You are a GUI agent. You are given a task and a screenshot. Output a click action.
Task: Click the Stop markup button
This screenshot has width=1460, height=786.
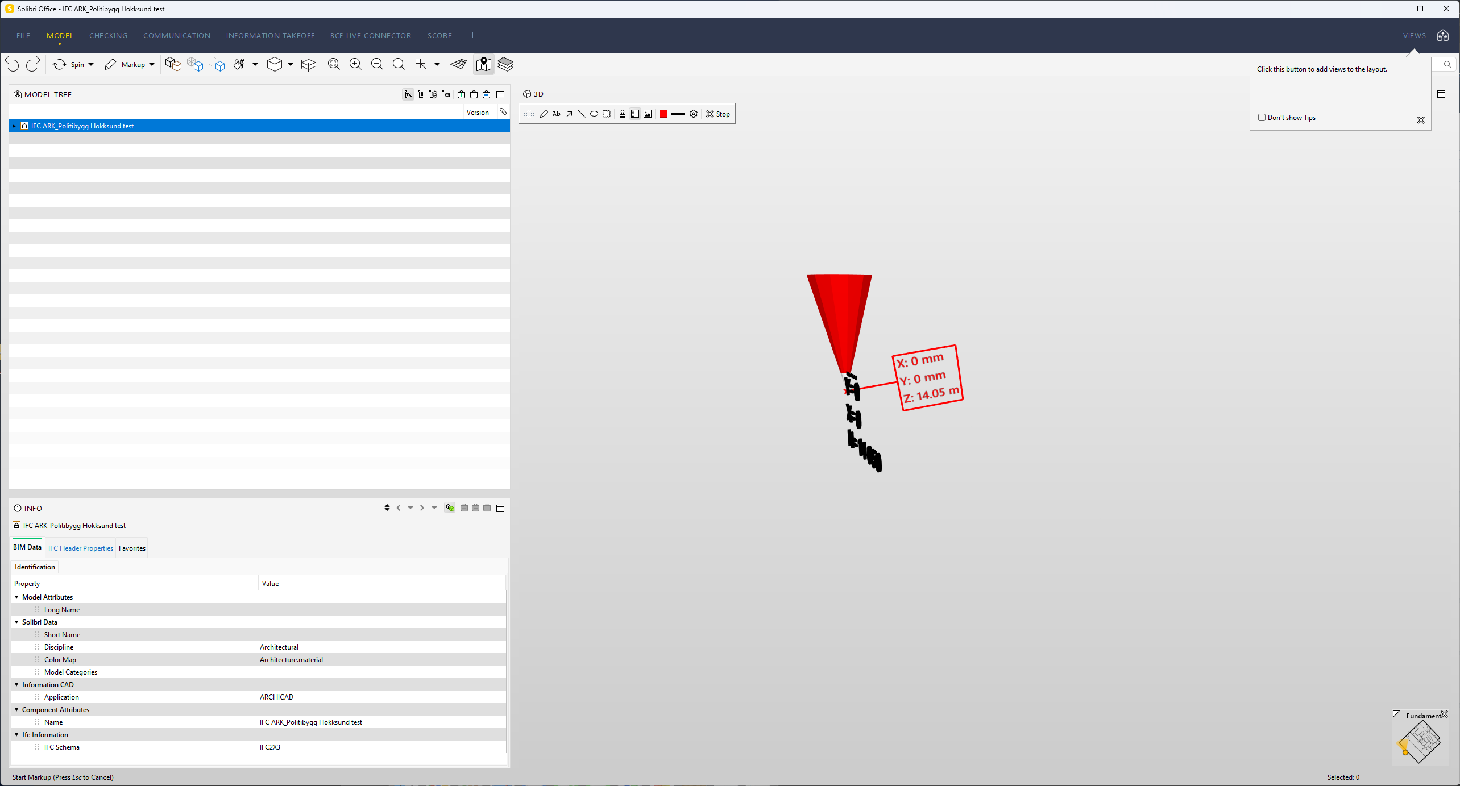[x=718, y=114]
